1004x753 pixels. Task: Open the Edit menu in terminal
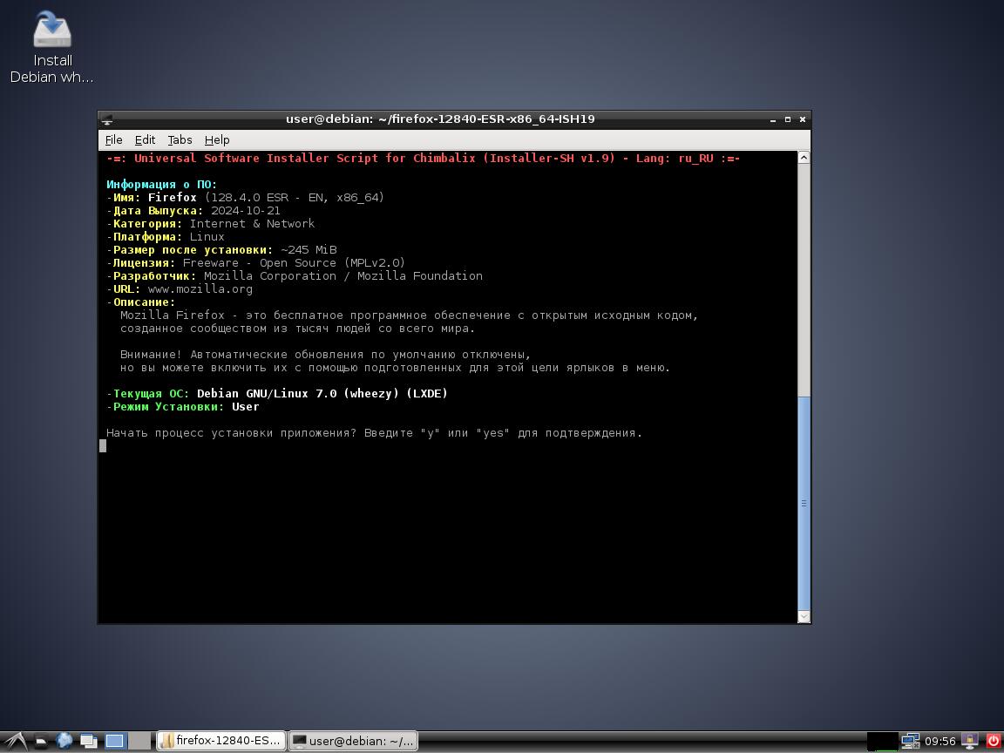coord(145,139)
